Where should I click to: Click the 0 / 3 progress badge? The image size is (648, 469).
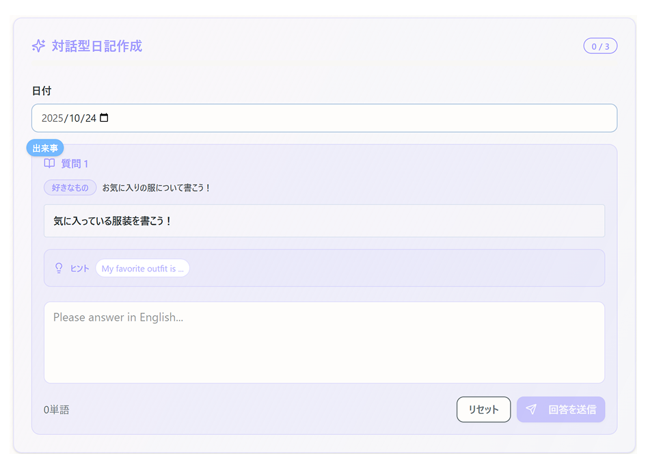pos(599,46)
